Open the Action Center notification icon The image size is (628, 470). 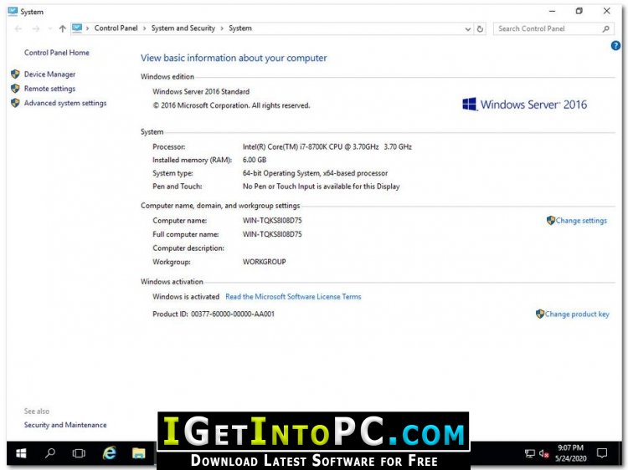pos(601,452)
